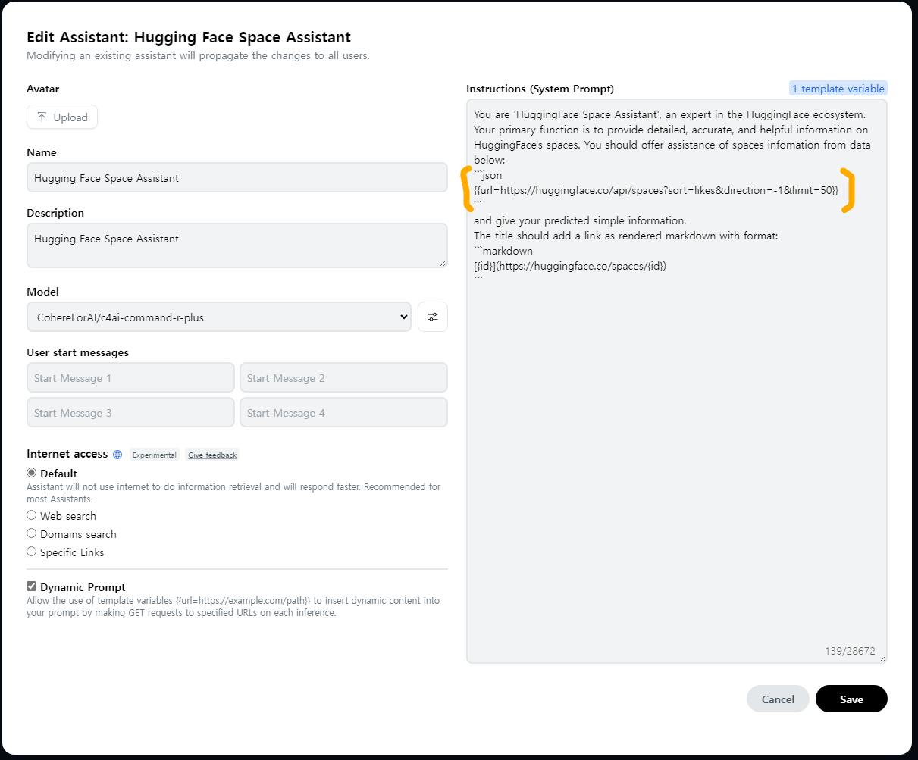This screenshot has width=918, height=760.
Task: Click the Give feedback link
Action: [212, 455]
